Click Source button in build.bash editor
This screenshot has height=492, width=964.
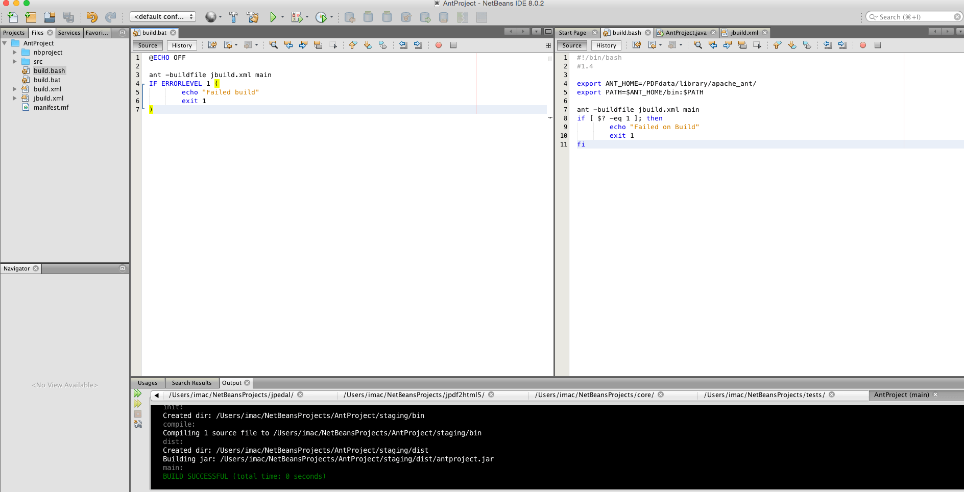click(x=572, y=45)
